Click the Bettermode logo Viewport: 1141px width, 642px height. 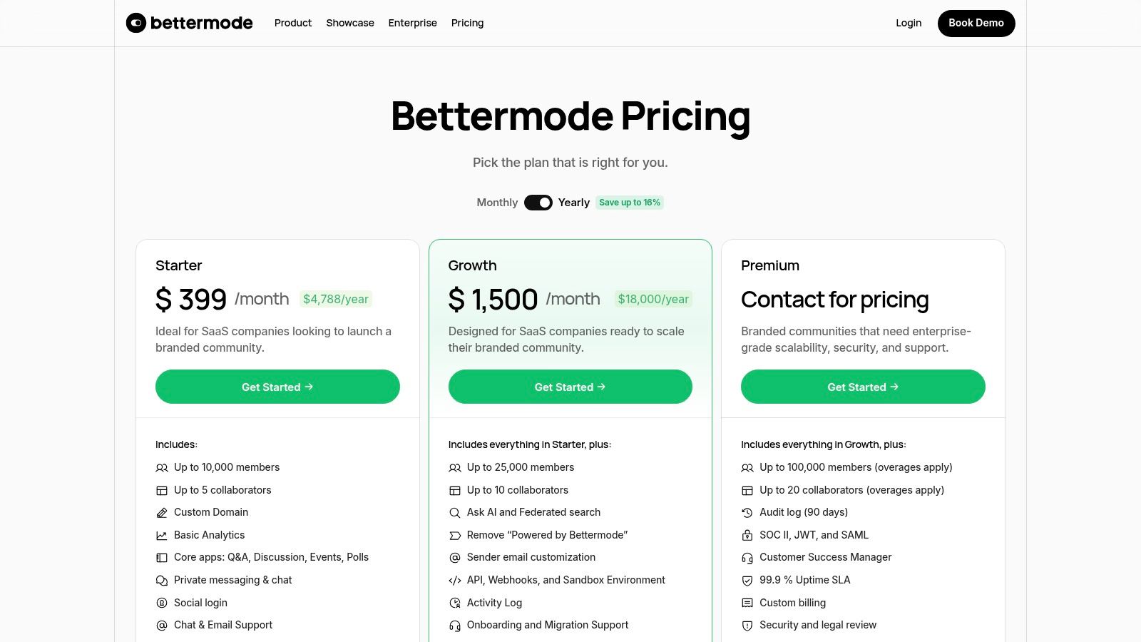[190, 22]
